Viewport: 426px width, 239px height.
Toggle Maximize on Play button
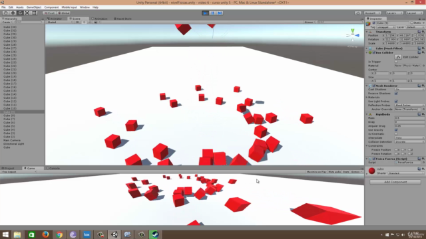point(317,172)
